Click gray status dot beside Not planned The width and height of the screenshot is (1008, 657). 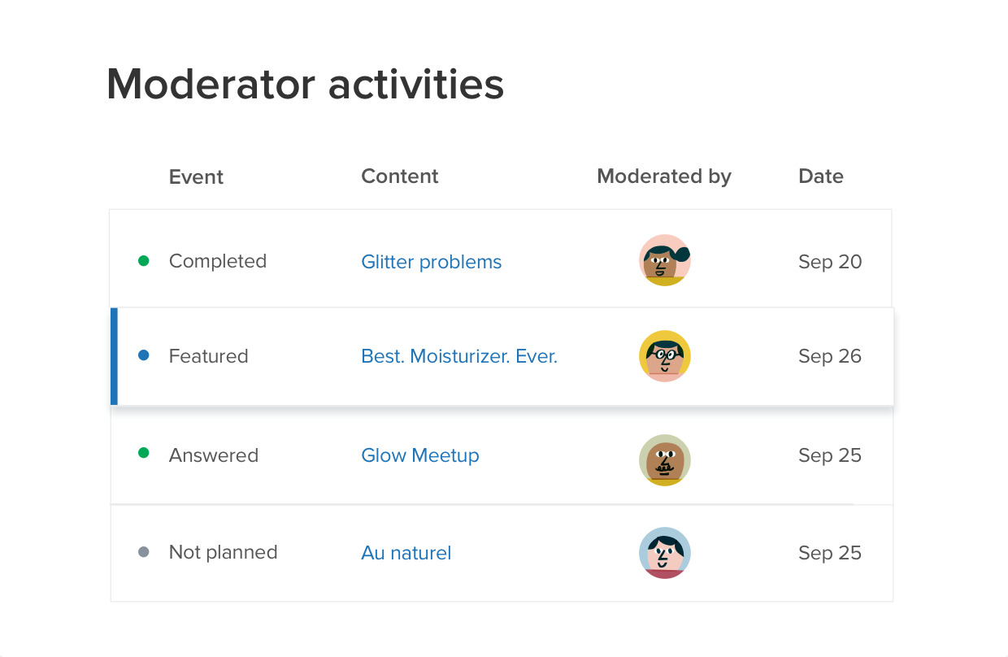point(144,552)
